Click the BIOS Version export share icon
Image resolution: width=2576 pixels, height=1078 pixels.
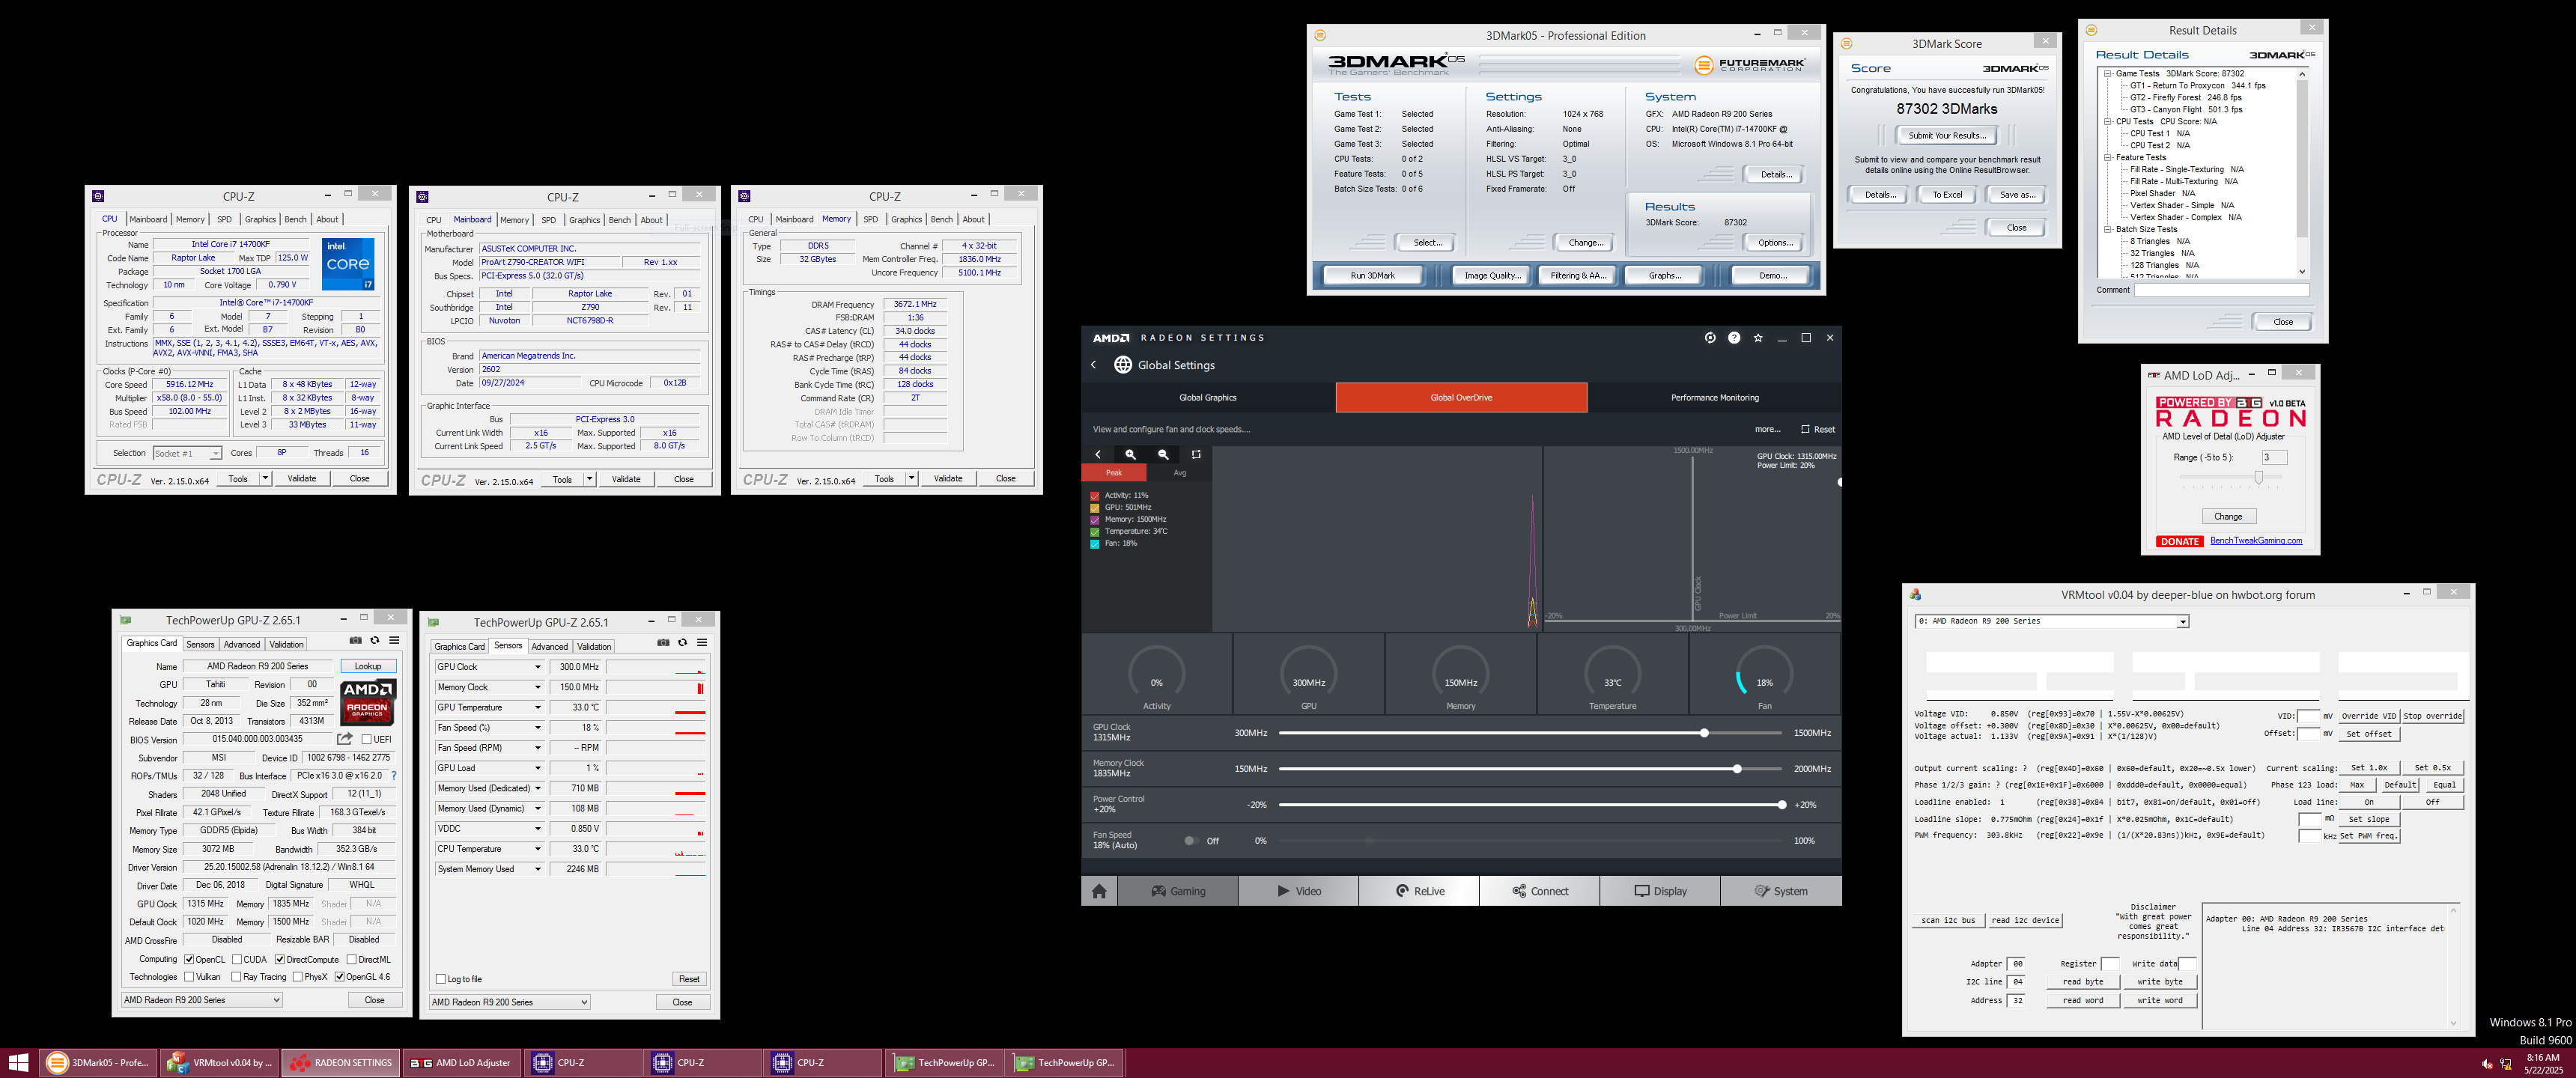tap(345, 739)
